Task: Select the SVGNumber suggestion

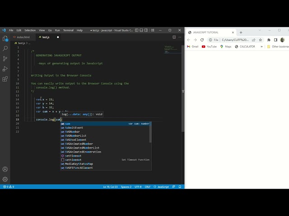Action: (106, 132)
